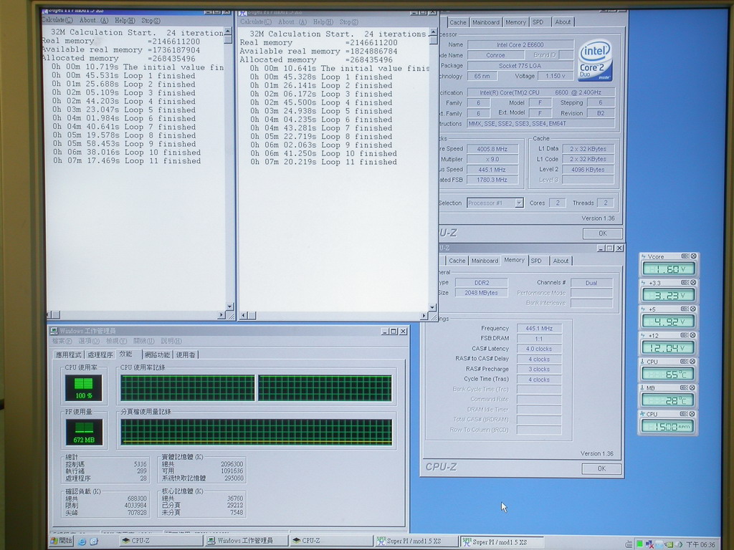Open the 網路功能 tab in Task Manager
This screenshot has height=550, width=734.
point(157,354)
